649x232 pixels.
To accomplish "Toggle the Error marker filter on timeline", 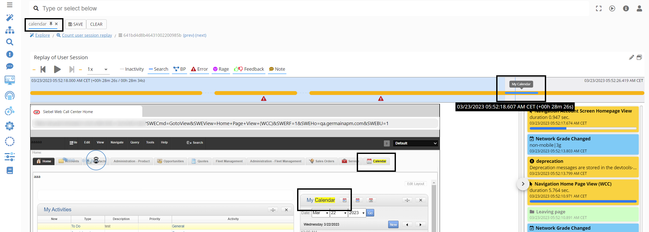I will tap(199, 69).
